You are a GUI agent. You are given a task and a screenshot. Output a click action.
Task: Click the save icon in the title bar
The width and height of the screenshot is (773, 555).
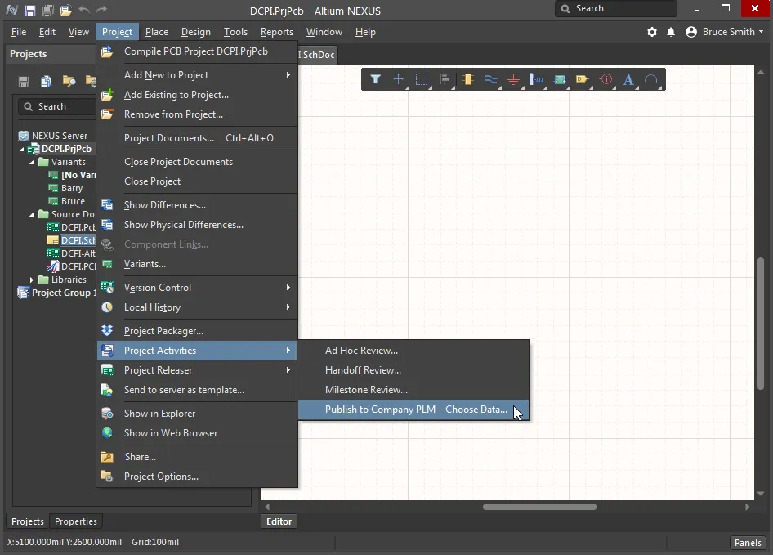[30, 10]
